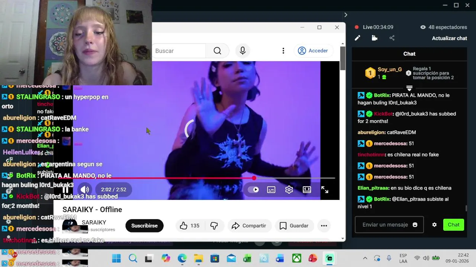Screen dimensions: 476x267
Task: Click the green Chat send button
Action: click(454, 225)
